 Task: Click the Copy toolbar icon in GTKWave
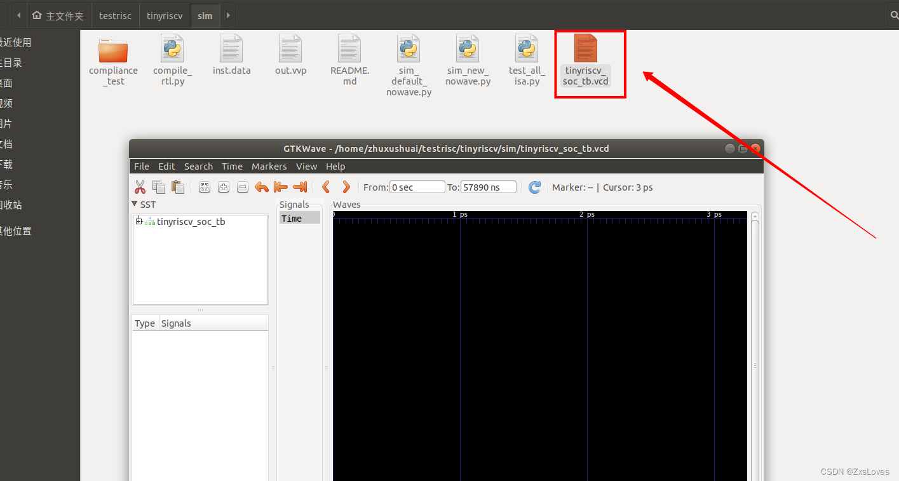(x=159, y=187)
